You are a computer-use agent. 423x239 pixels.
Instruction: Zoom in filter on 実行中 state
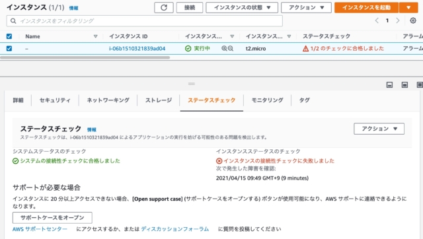(224, 48)
